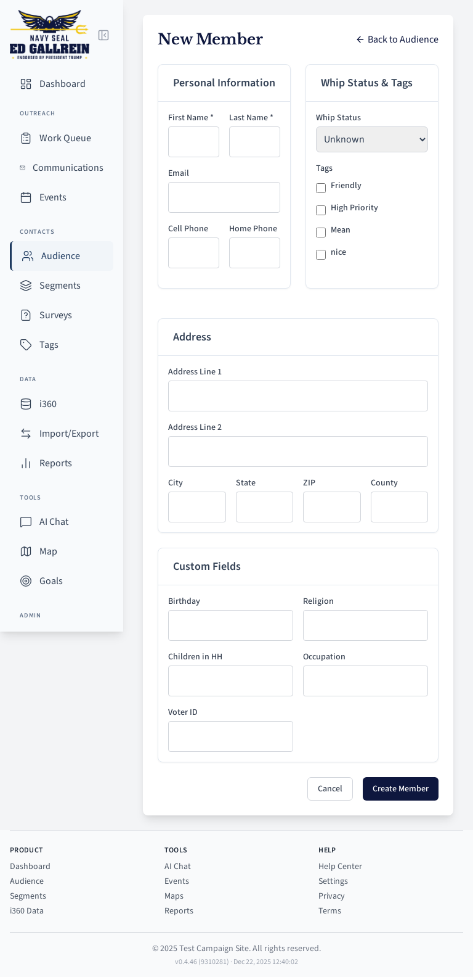Open the Whip Status dropdown

point(371,139)
